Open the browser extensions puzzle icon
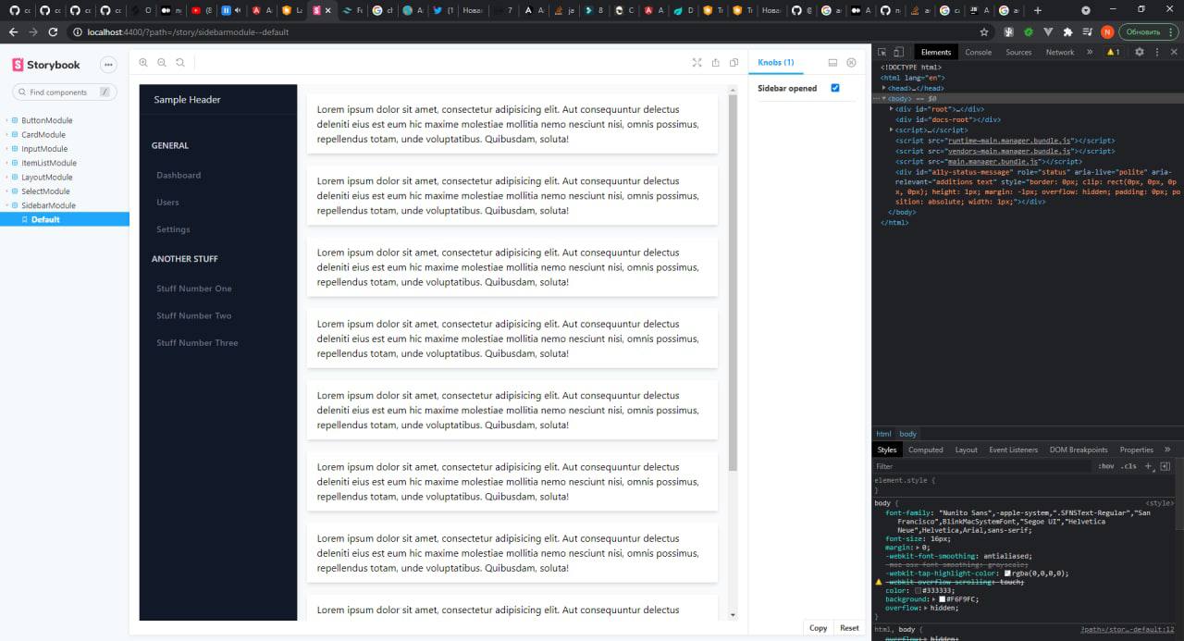This screenshot has width=1184, height=641. tap(1067, 31)
